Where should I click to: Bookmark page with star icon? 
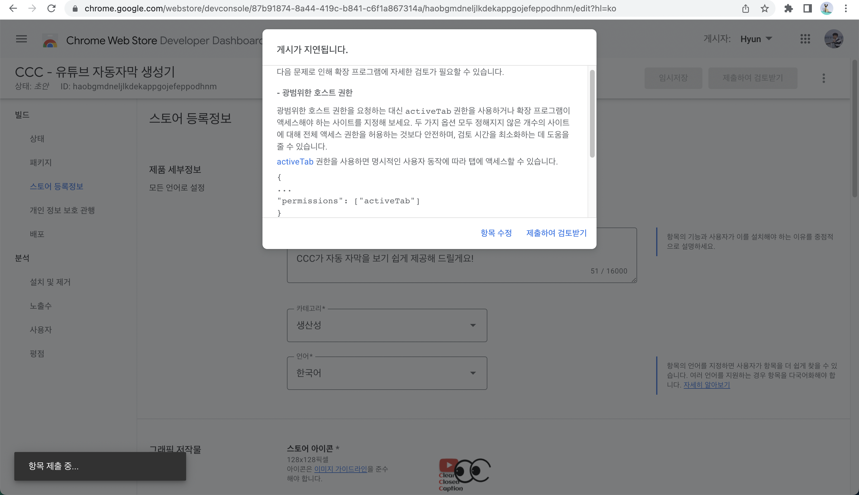tap(764, 8)
